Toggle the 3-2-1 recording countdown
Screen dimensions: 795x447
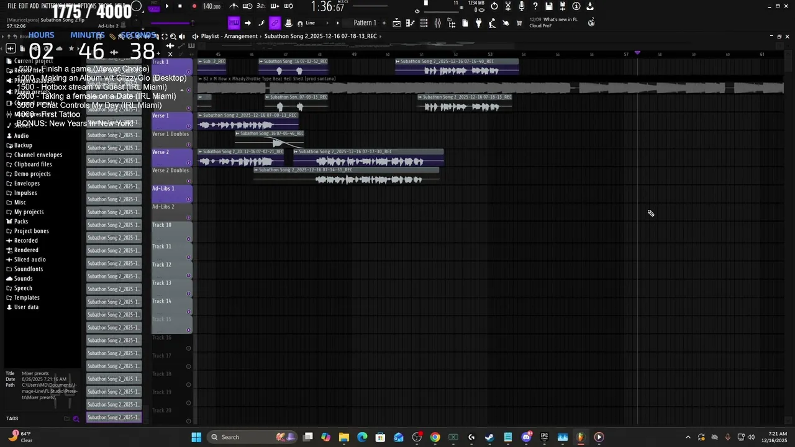(x=261, y=6)
